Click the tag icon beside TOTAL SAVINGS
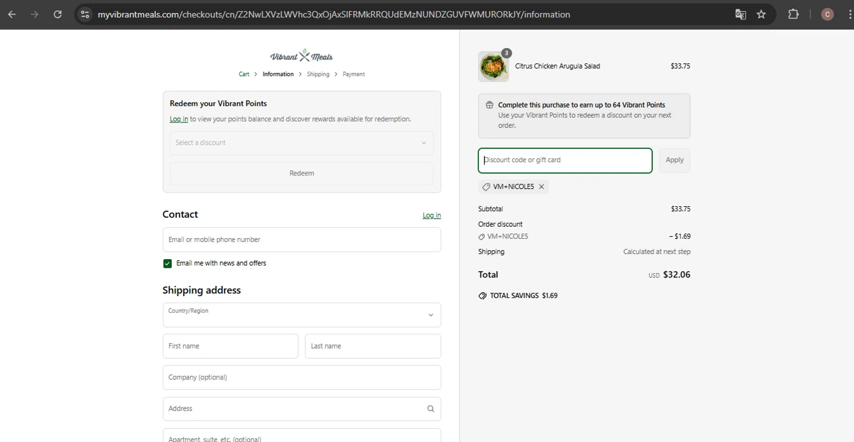Image resolution: width=854 pixels, height=442 pixels. click(x=483, y=296)
